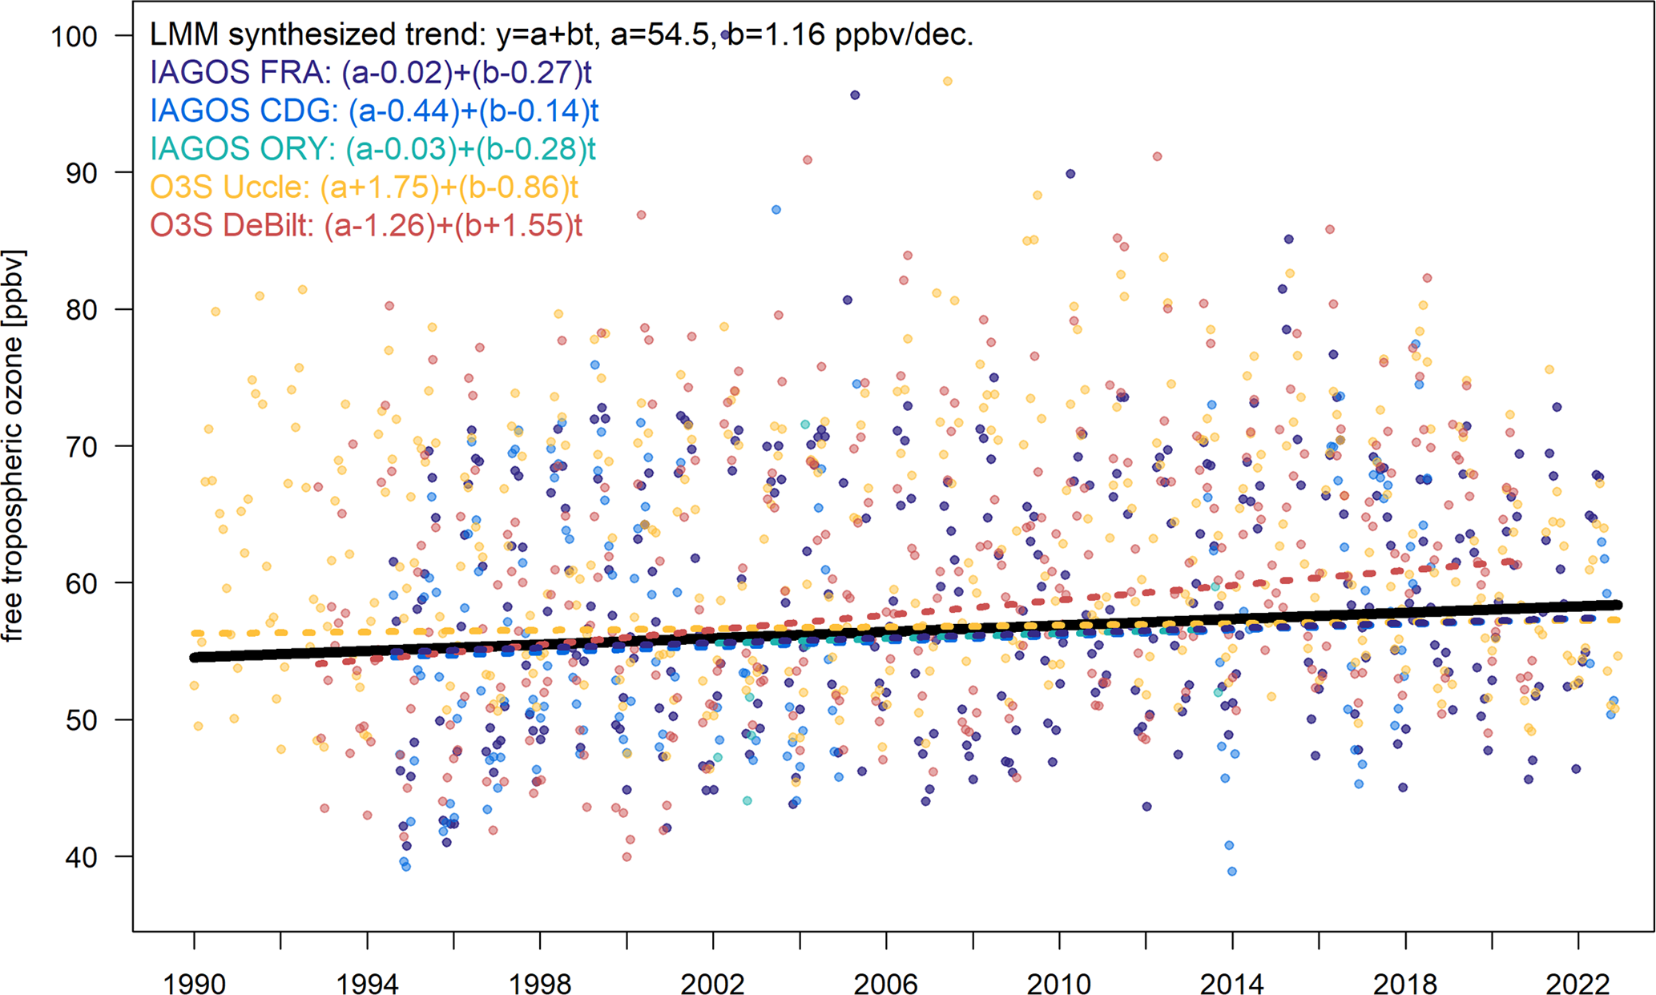
Task: Click the 60 y-axis tick label
Action: click(82, 583)
